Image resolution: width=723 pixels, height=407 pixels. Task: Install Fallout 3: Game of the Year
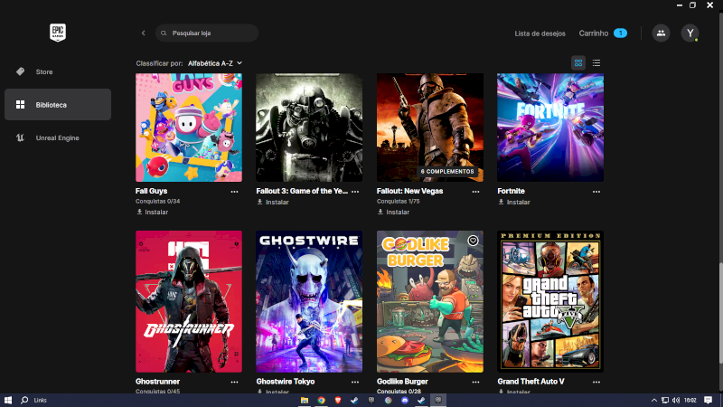pos(273,202)
